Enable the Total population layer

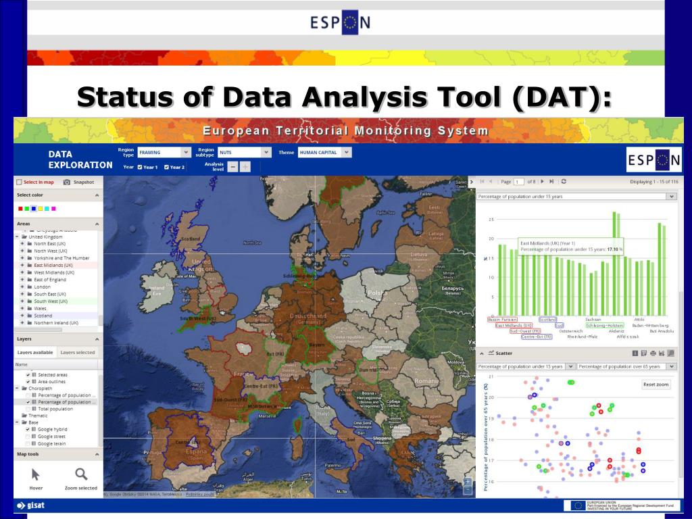[28, 409]
